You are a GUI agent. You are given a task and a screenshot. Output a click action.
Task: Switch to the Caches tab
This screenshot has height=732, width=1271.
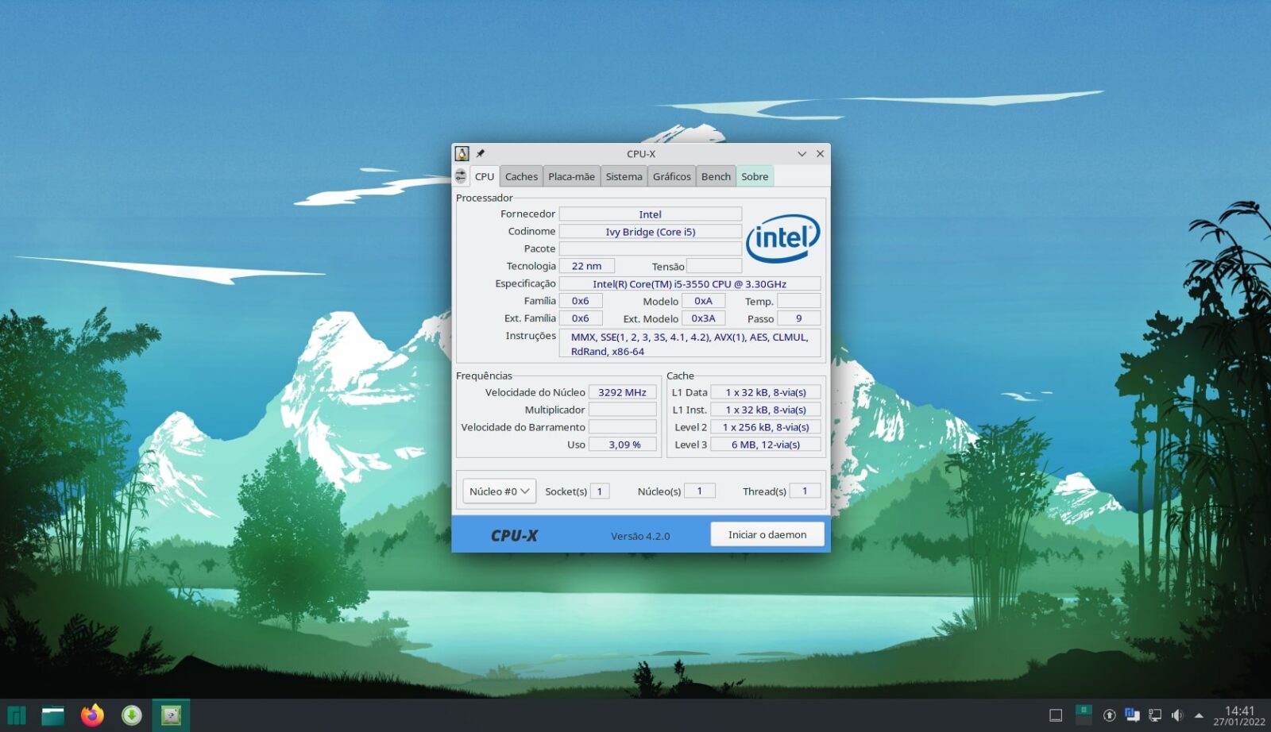coord(521,176)
